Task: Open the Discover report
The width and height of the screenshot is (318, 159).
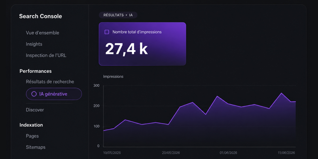Action: click(35, 110)
